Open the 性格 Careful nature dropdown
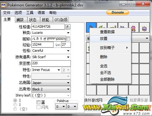 (x=51, y=51)
